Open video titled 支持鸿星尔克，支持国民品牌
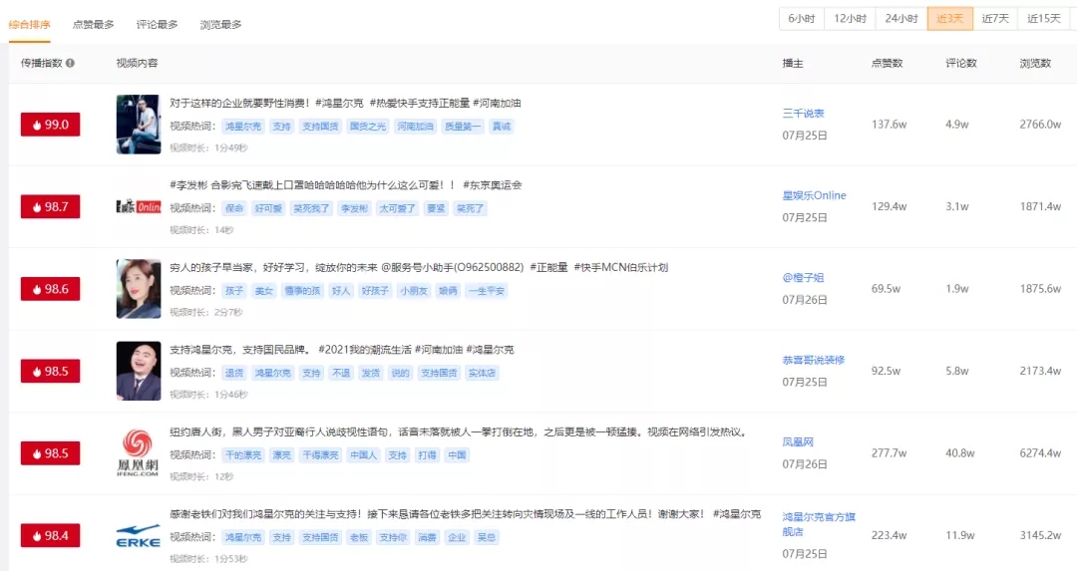This screenshot has width=1077, height=571. [x=341, y=350]
